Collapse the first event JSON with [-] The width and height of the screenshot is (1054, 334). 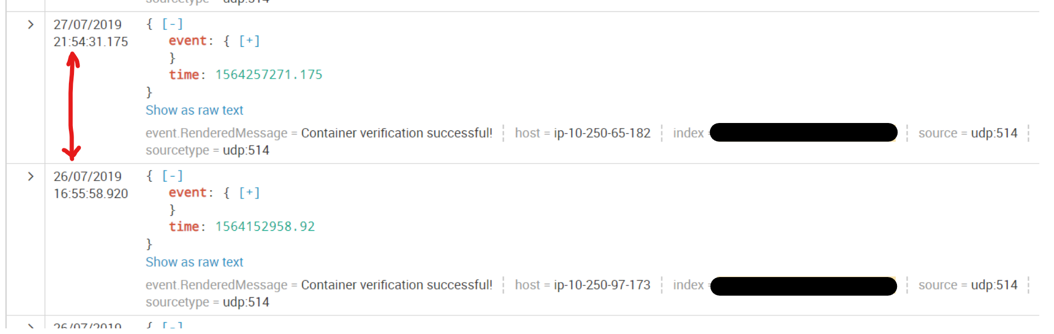coord(172,24)
